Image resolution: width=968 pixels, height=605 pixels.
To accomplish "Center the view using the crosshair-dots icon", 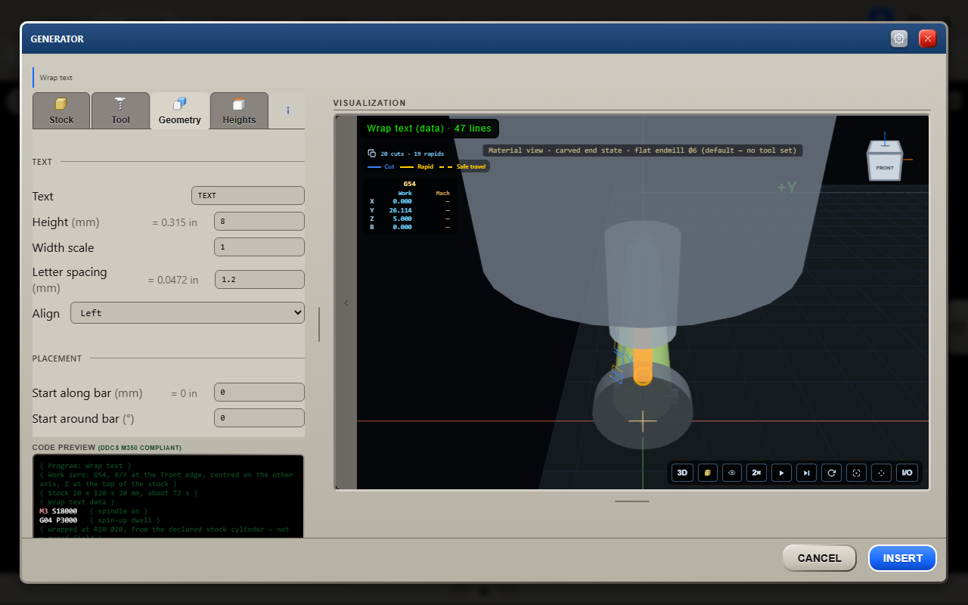I will [x=881, y=473].
